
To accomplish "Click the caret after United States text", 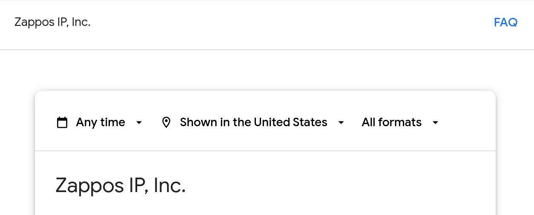I will point(341,123).
